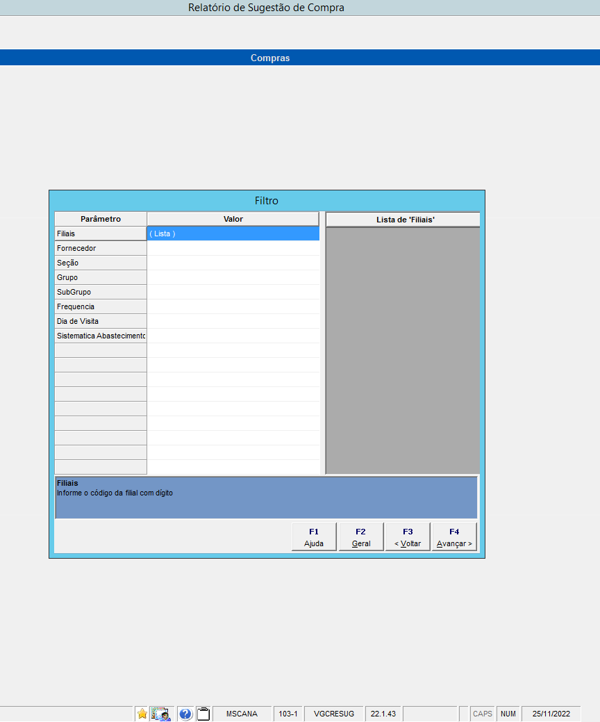Click the Sistematica Abastecimento value field
This screenshot has width=600, height=722.
[233, 336]
